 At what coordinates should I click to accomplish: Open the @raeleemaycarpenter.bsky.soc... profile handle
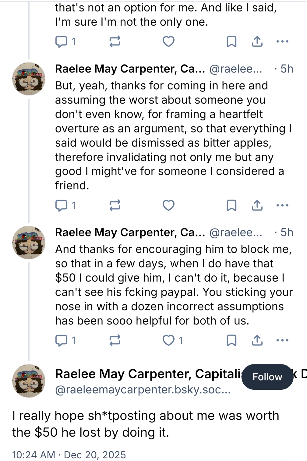point(143,389)
